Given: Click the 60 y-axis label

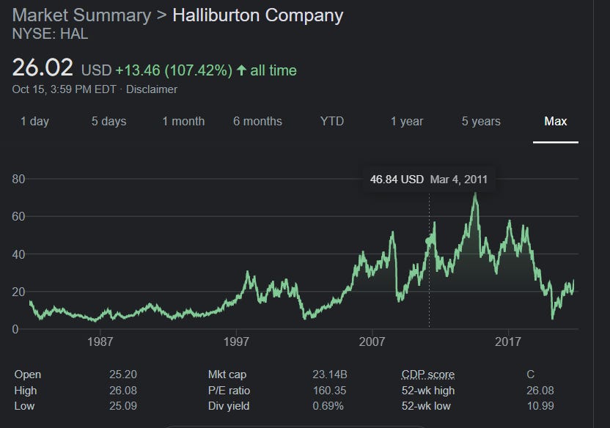Looking at the screenshot, I should point(18,216).
